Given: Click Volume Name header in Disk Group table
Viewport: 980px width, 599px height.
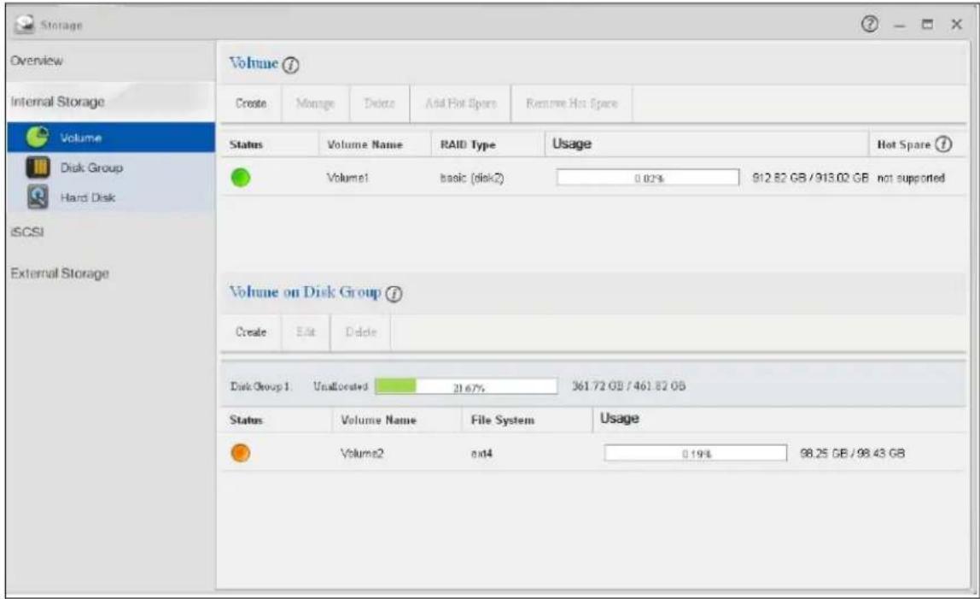Looking at the screenshot, I should (379, 420).
